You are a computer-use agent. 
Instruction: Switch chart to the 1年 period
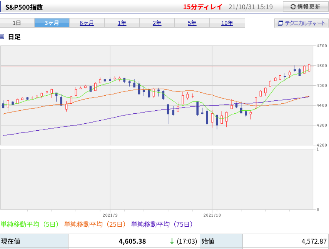[x=122, y=23]
